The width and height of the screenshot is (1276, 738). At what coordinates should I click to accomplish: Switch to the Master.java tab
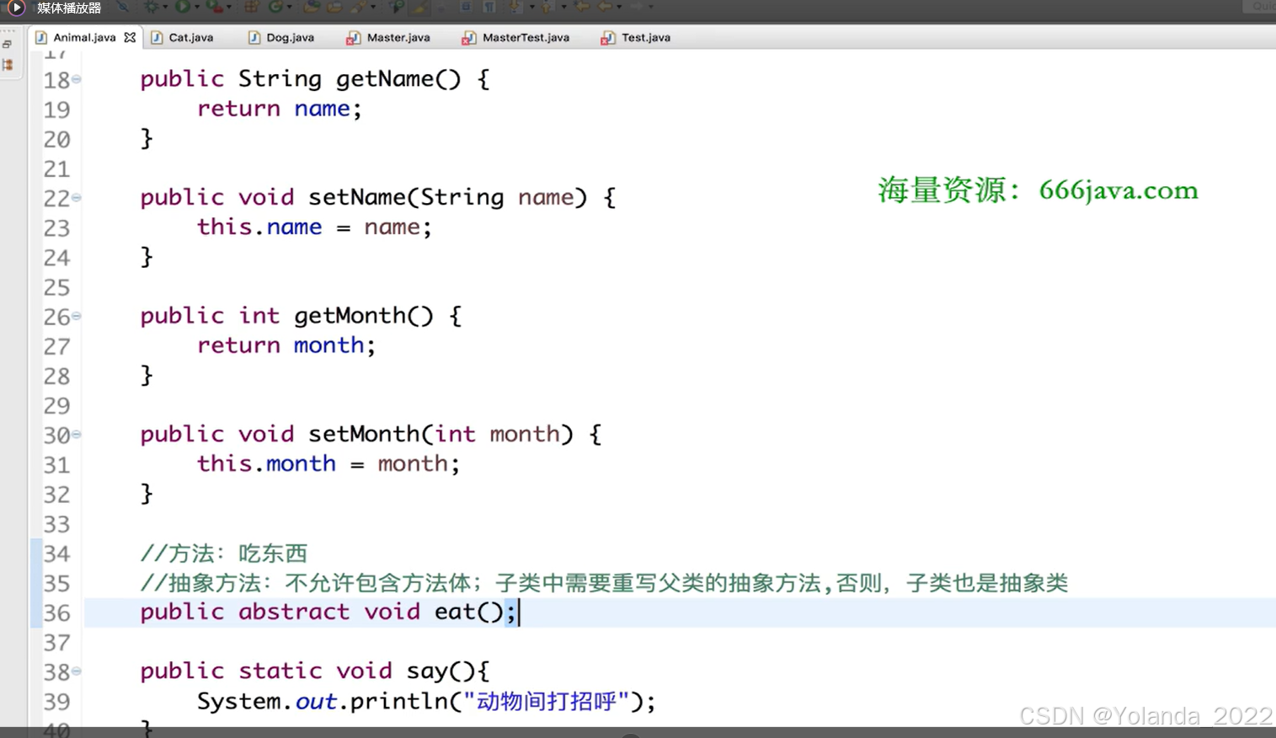pyautogui.click(x=398, y=37)
